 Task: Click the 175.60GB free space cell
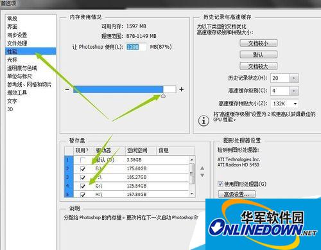pyautogui.click(x=137, y=169)
